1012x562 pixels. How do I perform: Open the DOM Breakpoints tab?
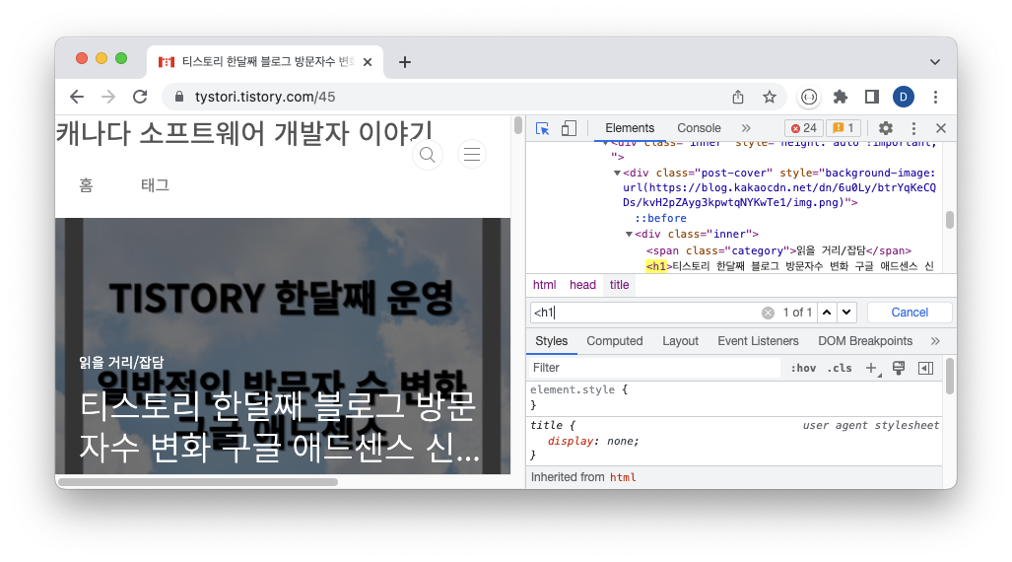tap(865, 341)
